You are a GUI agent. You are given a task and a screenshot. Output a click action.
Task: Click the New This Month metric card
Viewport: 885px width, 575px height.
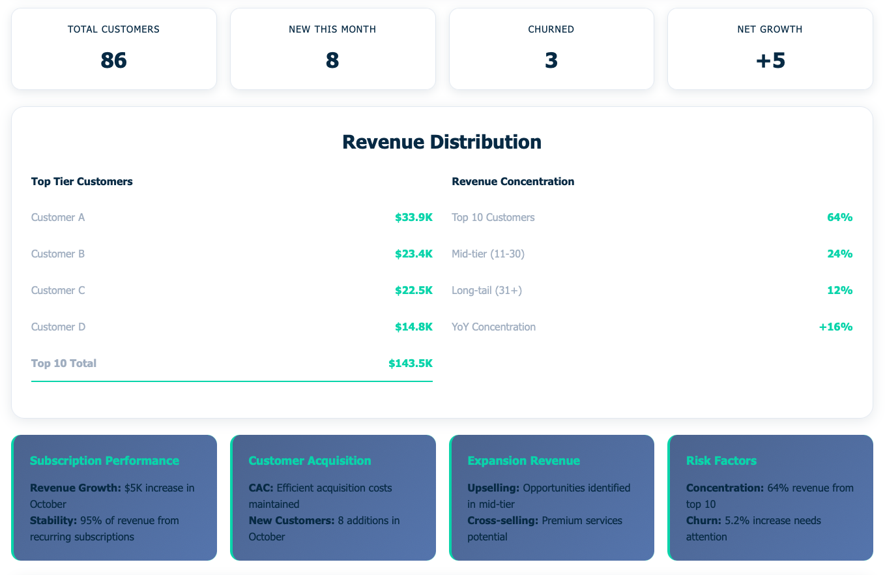click(332, 48)
